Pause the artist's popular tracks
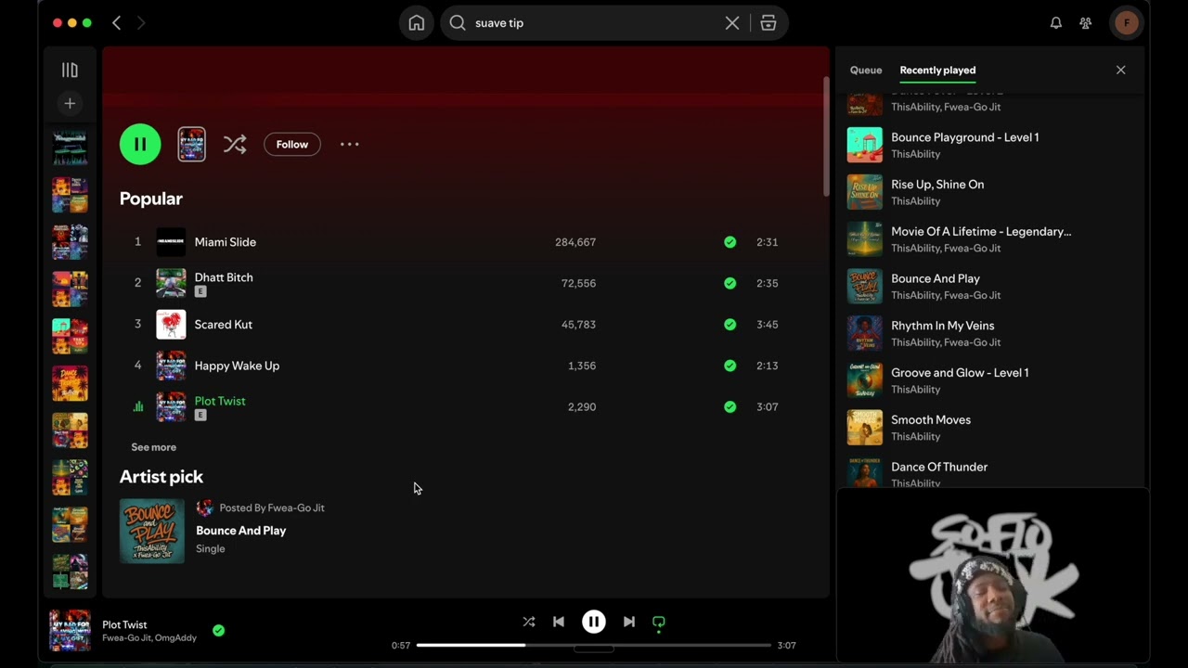This screenshot has width=1188, height=668. pyautogui.click(x=140, y=144)
